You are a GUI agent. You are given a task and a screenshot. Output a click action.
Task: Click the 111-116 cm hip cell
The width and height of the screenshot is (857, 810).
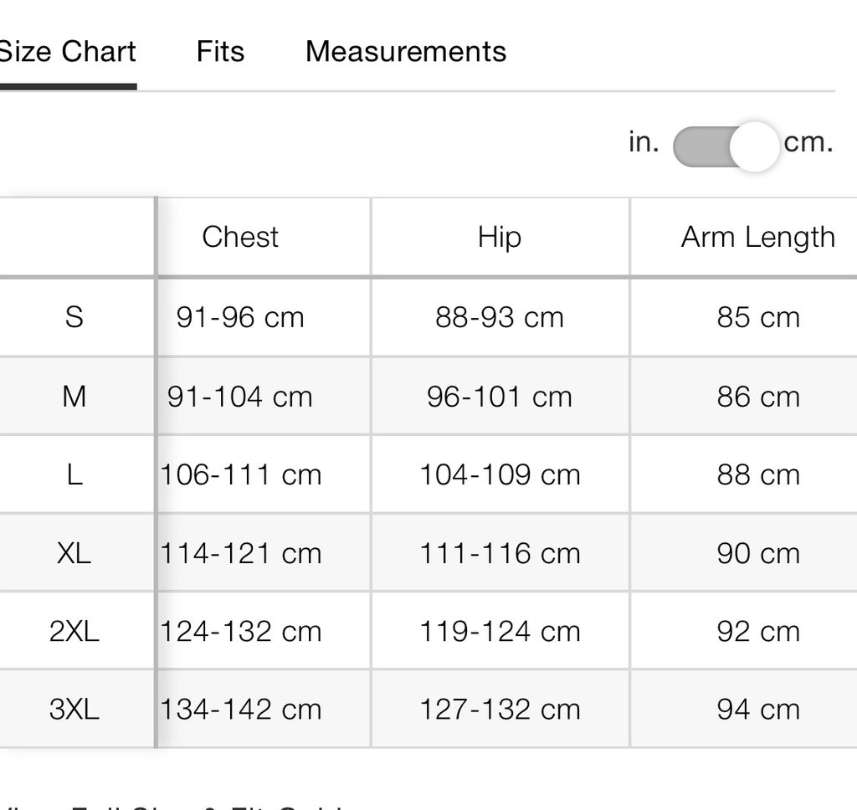pos(500,553)
